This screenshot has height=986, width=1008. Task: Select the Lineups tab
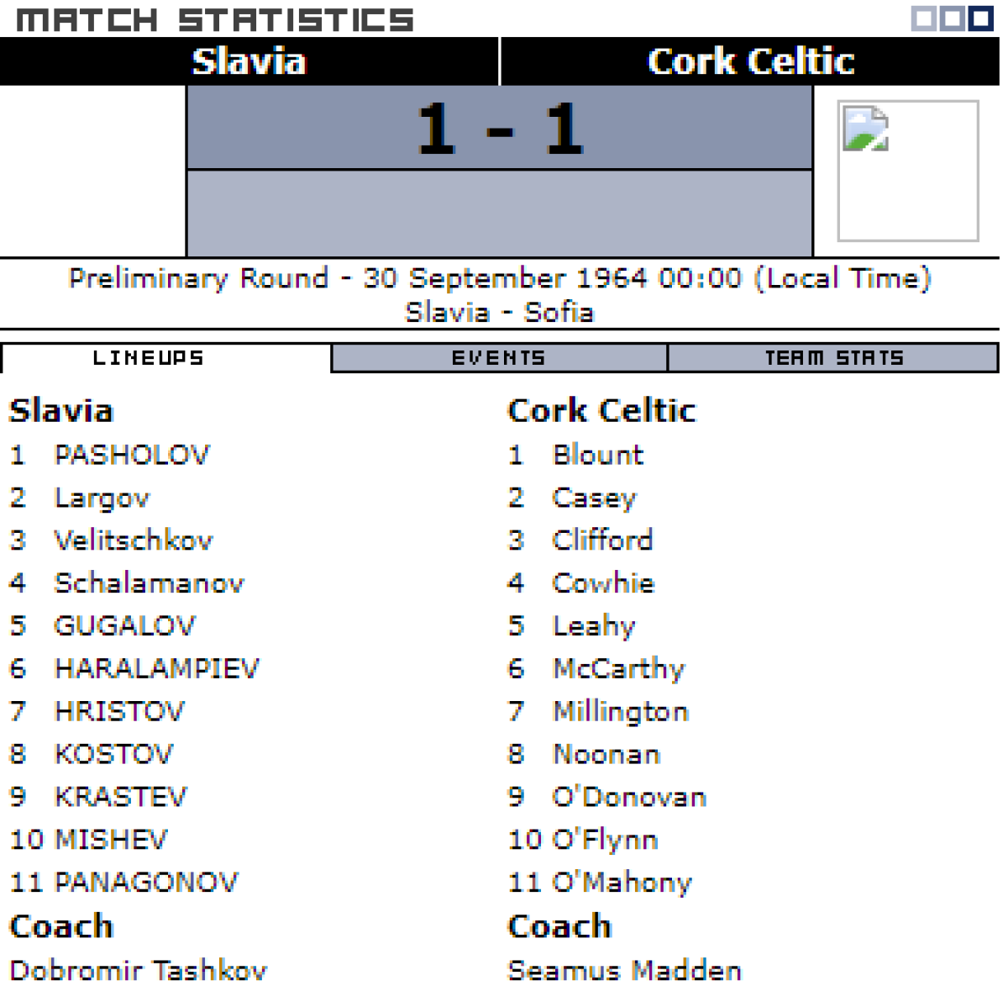tap(149, 358)
